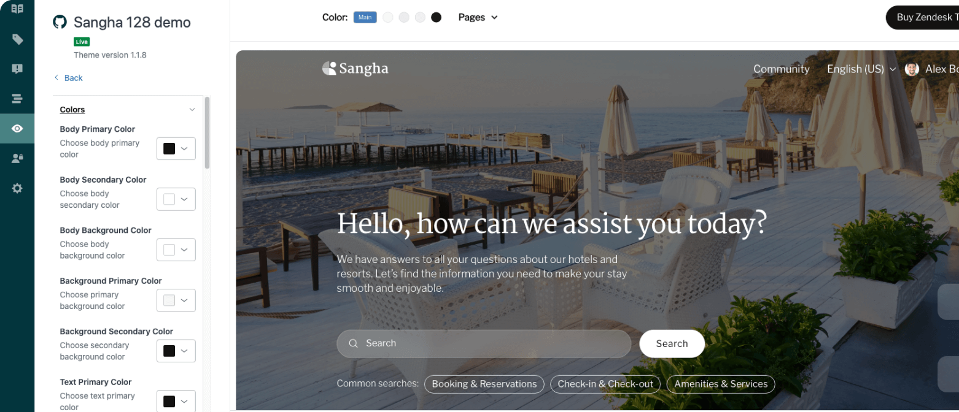Open the user permissions icon in sidebar
This screenshot has width=959, height=412.
17,158
